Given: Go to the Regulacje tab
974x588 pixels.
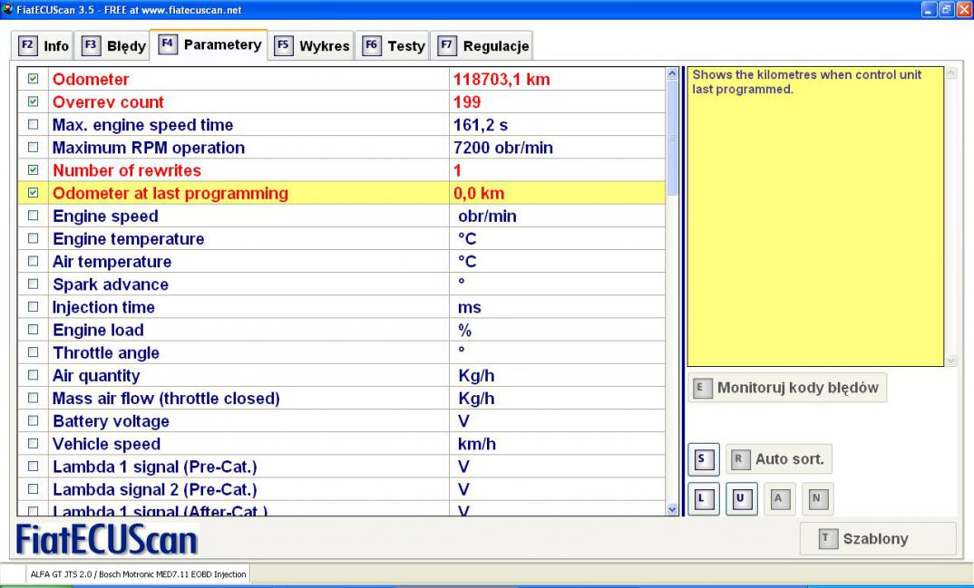Looking at the screenshot, I should pyautogui.click(x=483, y=45).
